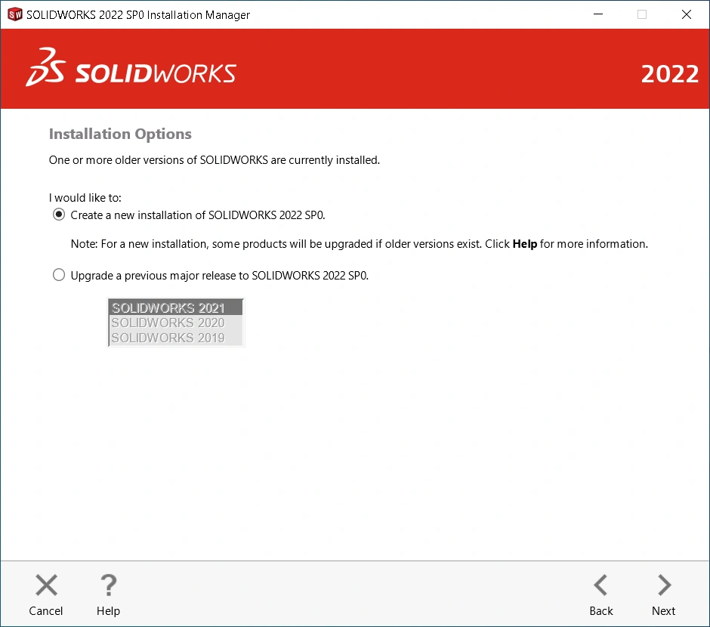710x627 pixels.
Task: Open Help via question mark icon
Action: tap(108, 585)
